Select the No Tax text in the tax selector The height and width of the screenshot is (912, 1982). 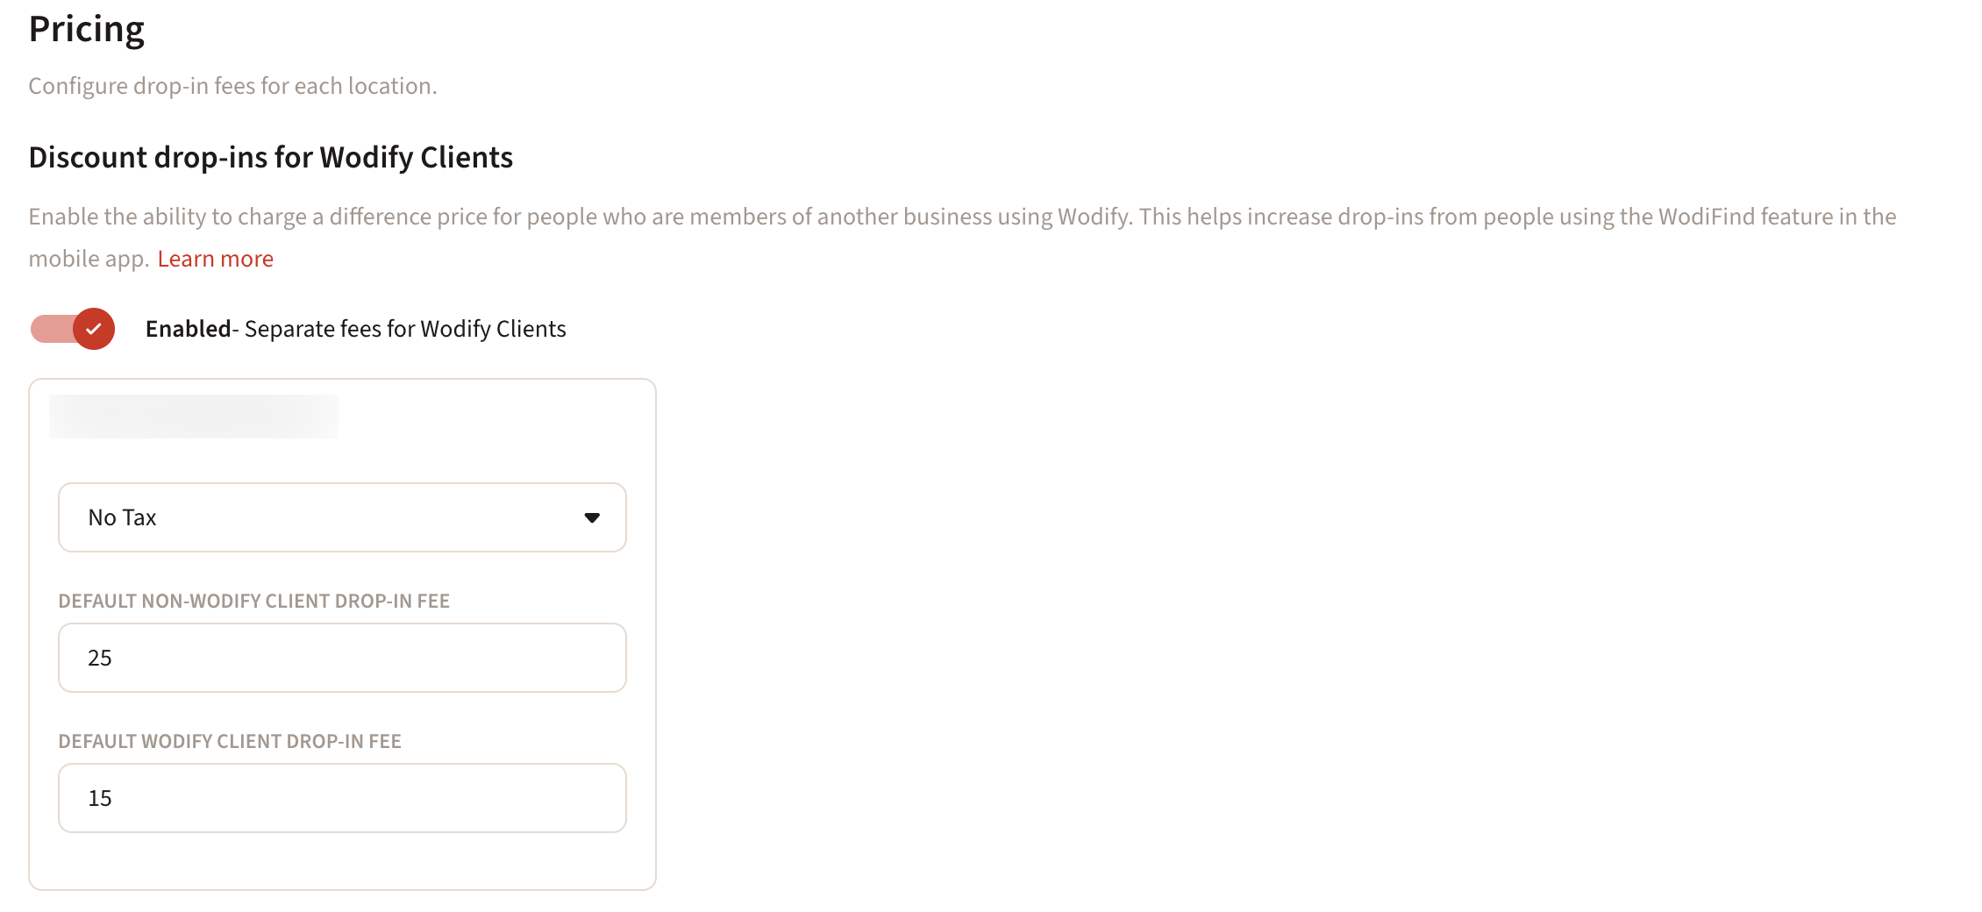tap(122, 517)
